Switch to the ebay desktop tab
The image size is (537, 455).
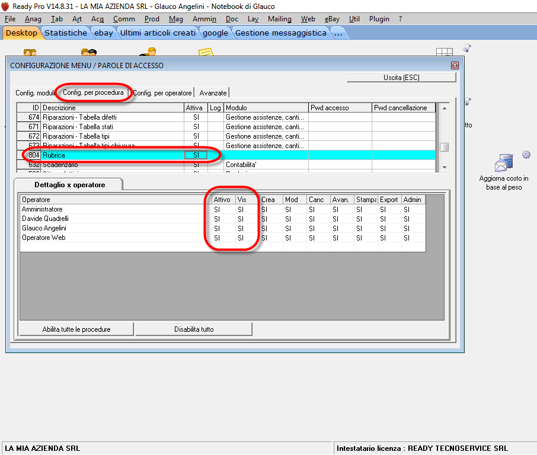tap(103, 33)
